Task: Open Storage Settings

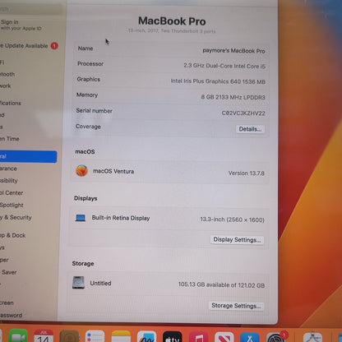Action: pos(236,306)
